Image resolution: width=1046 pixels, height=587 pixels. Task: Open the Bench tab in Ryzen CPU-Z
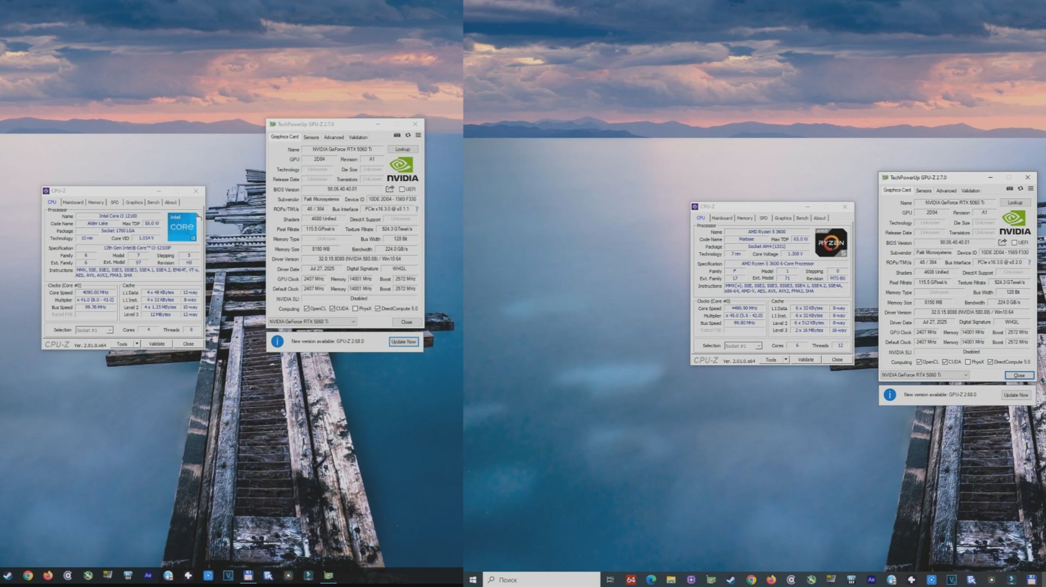(x=802, y=218)
